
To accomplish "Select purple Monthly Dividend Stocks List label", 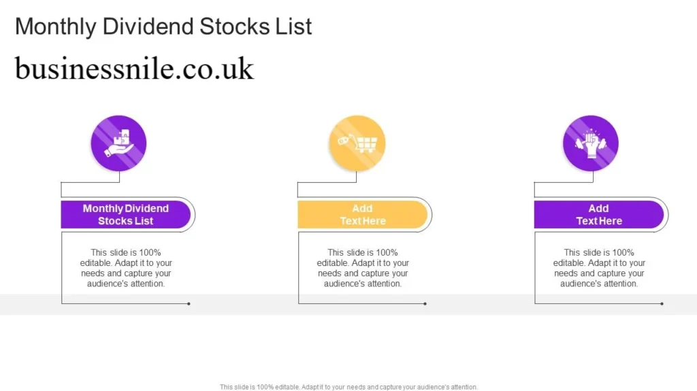I will tap(126, 215).
